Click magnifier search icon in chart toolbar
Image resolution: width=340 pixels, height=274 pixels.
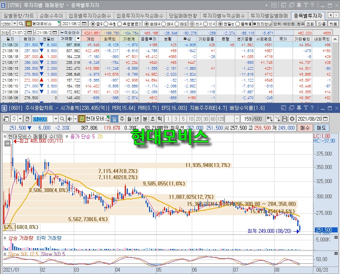pyautogui.click(x=62, y=119)
